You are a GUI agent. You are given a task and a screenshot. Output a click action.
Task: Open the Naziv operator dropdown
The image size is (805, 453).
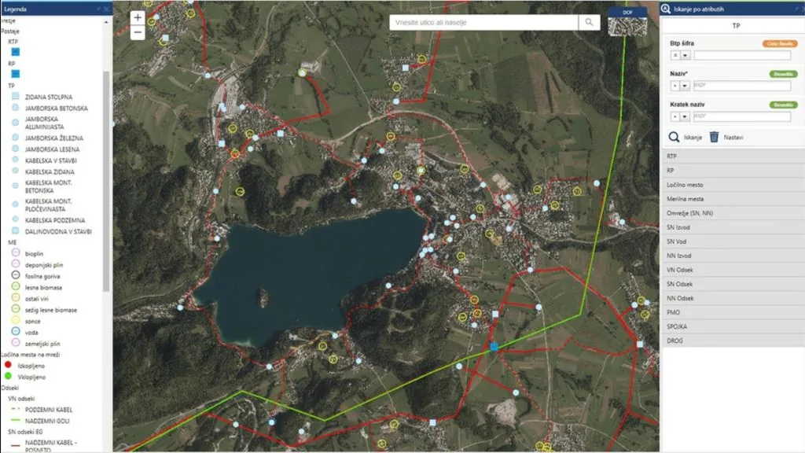pos(685,86)
